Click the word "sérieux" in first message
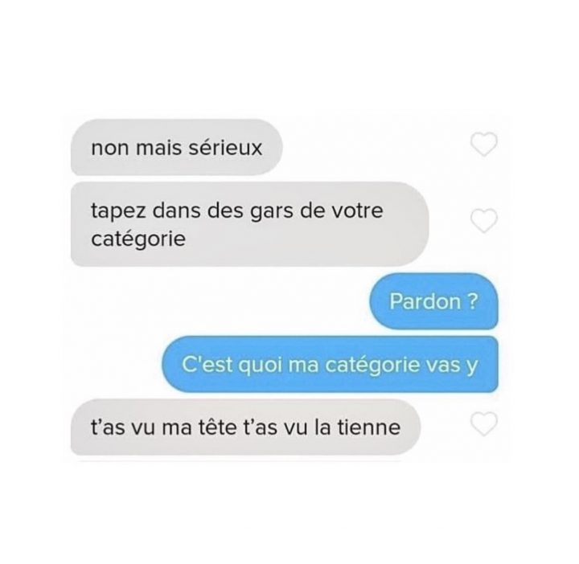This screenshot has height=564, width=579. 225,148
